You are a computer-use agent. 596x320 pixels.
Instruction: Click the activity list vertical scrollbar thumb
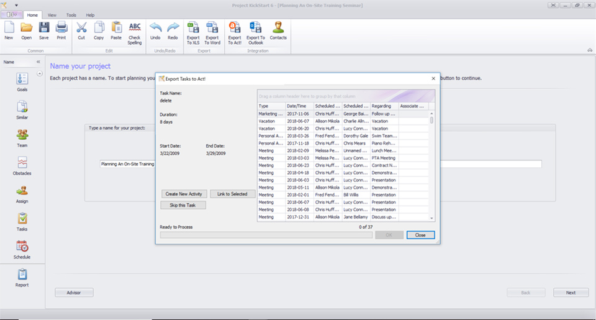[x=432, y=121]
